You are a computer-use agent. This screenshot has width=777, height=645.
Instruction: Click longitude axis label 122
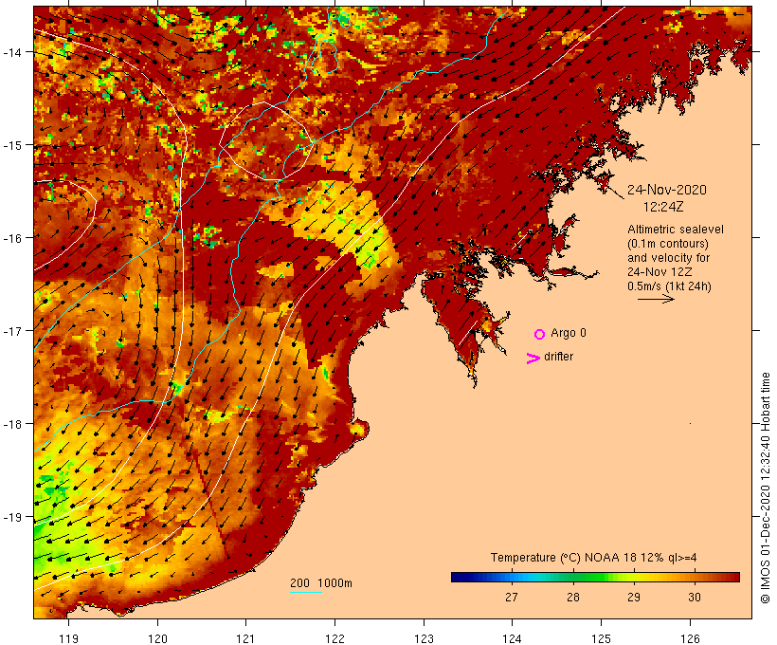click(335, 638)
